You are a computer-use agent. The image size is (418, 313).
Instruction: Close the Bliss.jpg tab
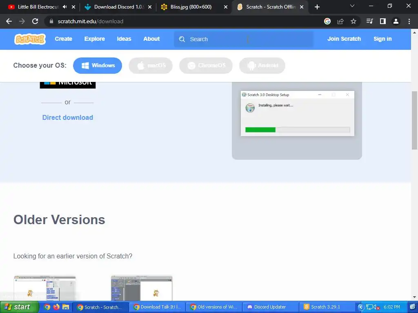click(226, 7)
